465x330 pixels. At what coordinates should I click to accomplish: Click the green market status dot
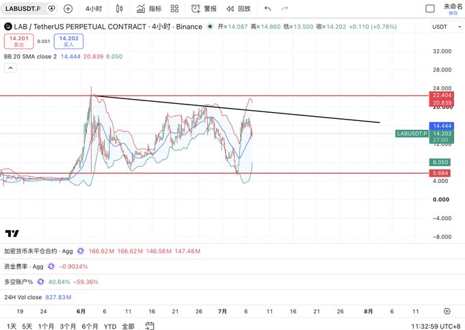pos(210,27)
